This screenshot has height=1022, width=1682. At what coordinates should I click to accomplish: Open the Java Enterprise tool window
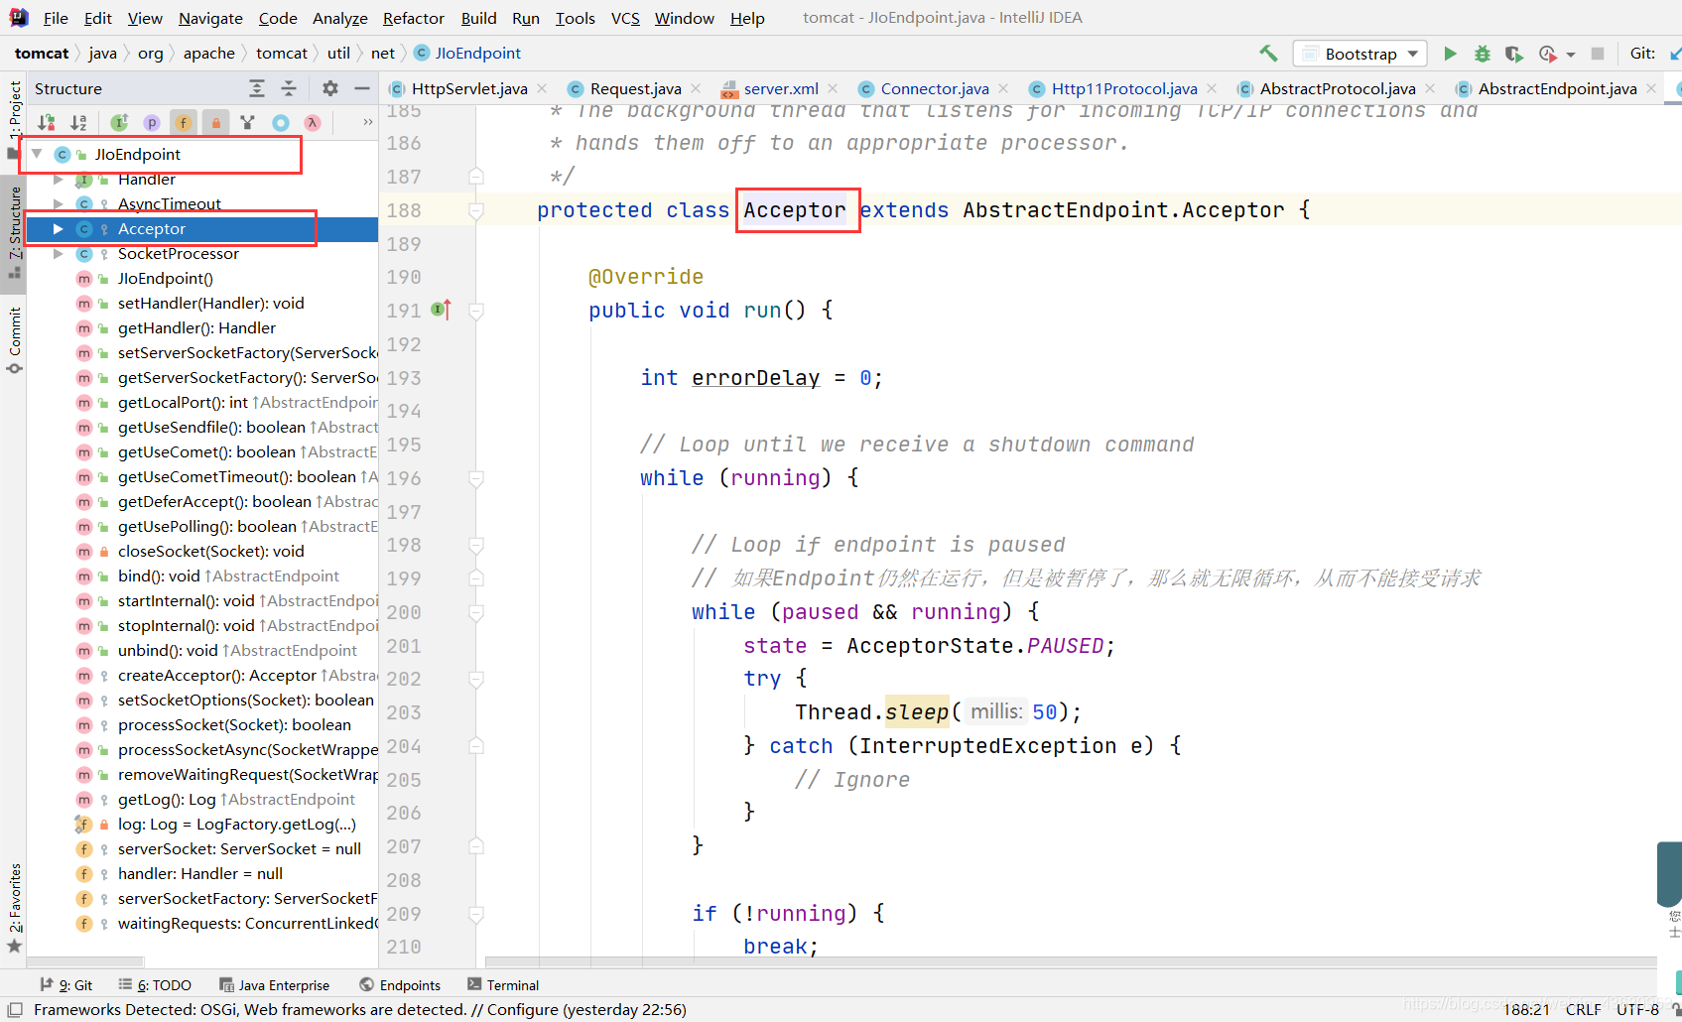275,985
